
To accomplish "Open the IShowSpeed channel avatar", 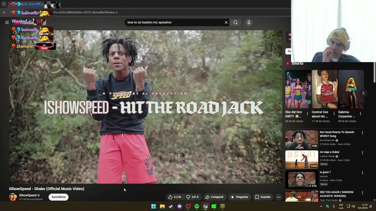I will tap(13, 197).
